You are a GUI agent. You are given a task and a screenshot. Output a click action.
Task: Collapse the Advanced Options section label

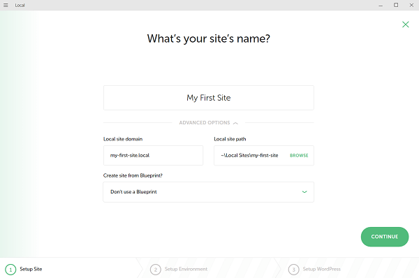coord(205,123)
